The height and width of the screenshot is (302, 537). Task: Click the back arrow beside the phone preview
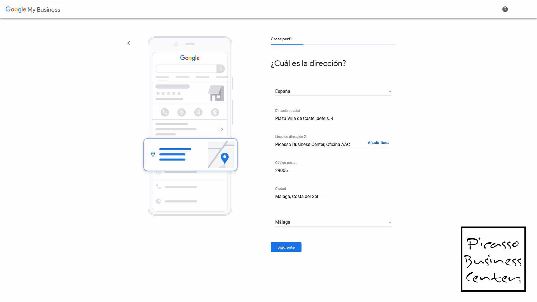(x=129, y=43)
